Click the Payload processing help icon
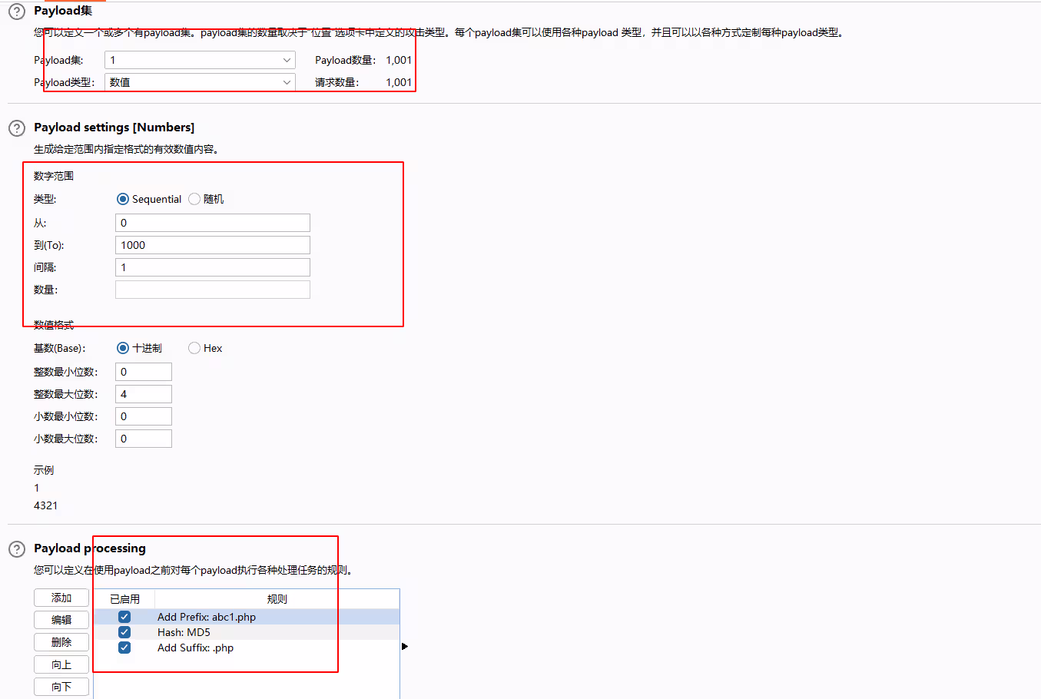Viewport: 1041px width, 699px height. point(16,549)
